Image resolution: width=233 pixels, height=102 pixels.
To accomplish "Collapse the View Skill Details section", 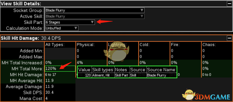I will point(229,4).
